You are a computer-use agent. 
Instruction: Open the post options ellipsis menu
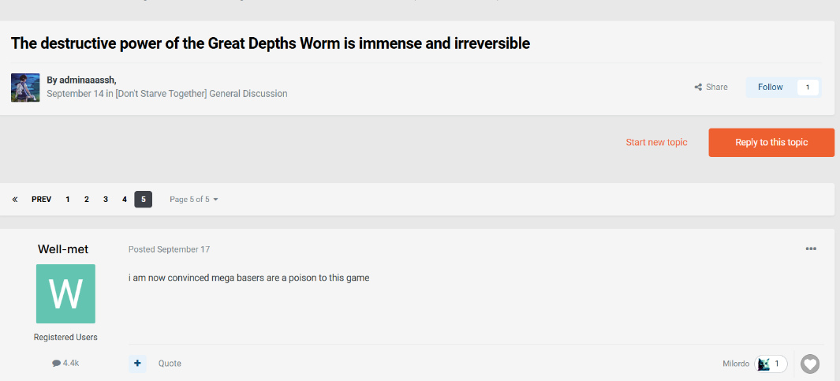pyautogui.click(x=811, y=249)
